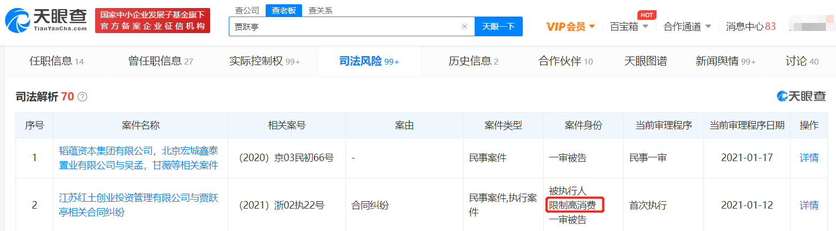Open 消息中心 with 83 notifications
The image size is (836, 231).
(750, 27)
